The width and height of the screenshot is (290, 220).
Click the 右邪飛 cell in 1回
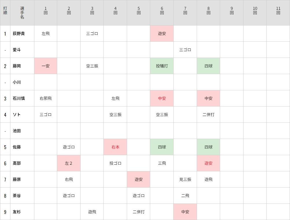tap(46, 98)
